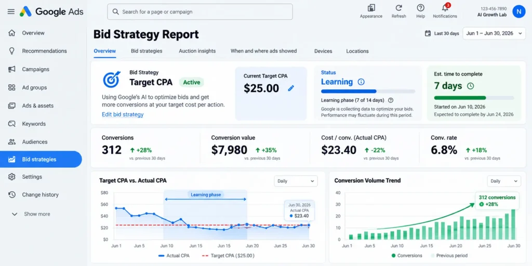The height and width of the screenshot is (266, 532).
Task: Click the Conversion value $7,980
Action: pos(229,150)
